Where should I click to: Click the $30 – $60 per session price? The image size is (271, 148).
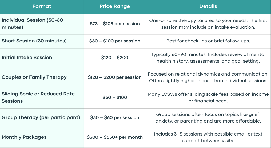(x=115, y=117)
